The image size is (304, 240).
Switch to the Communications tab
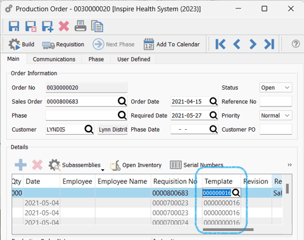coord(54,59)
